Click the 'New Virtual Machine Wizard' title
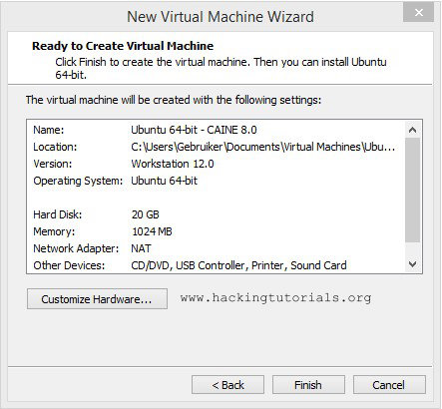 [221, 17]
